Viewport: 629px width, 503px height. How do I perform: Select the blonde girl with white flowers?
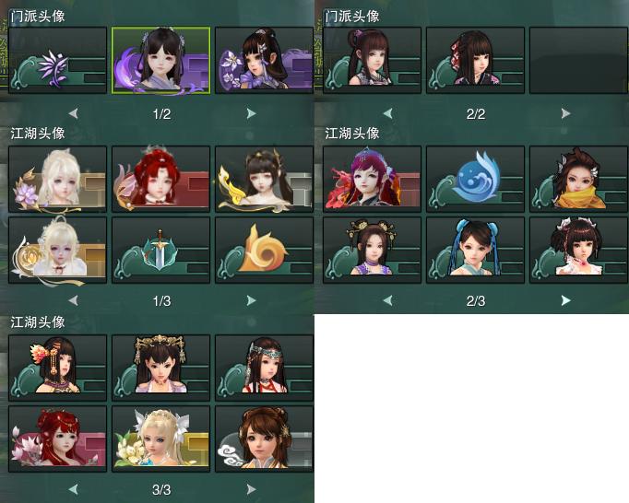(x=160, y=439)
